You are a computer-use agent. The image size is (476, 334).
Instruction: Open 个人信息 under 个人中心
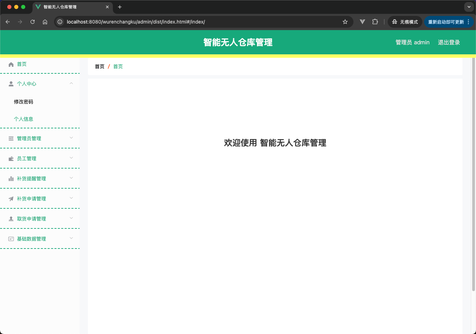tap(24, 119)
